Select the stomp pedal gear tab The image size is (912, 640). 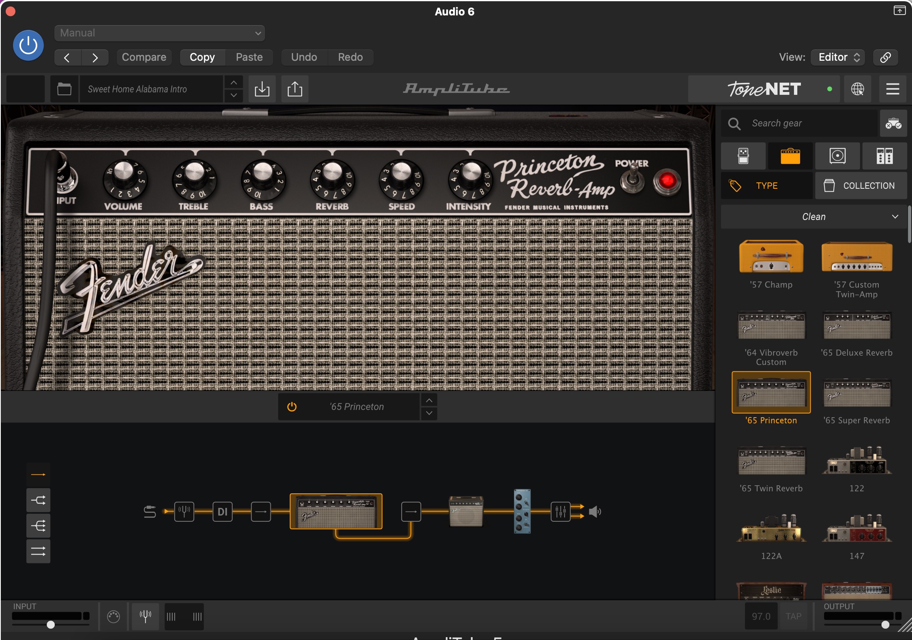[743, 156]
